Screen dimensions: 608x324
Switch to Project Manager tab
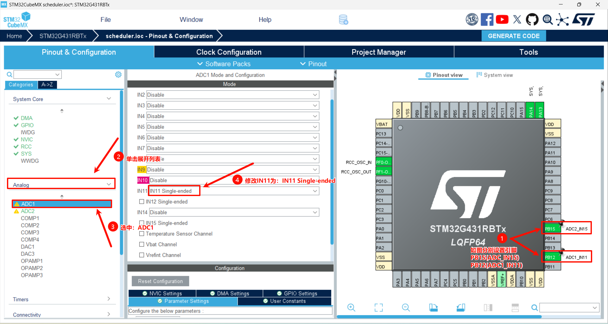click(x=379, y=52)
